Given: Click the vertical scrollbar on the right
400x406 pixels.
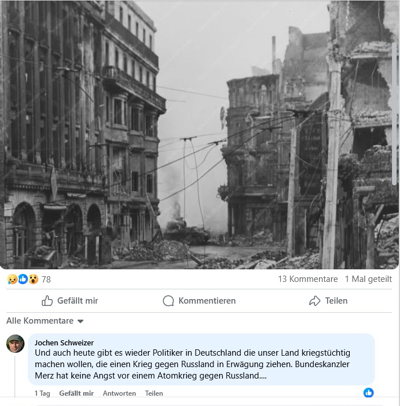Looking at the screenshot, I should coord(394,114).
